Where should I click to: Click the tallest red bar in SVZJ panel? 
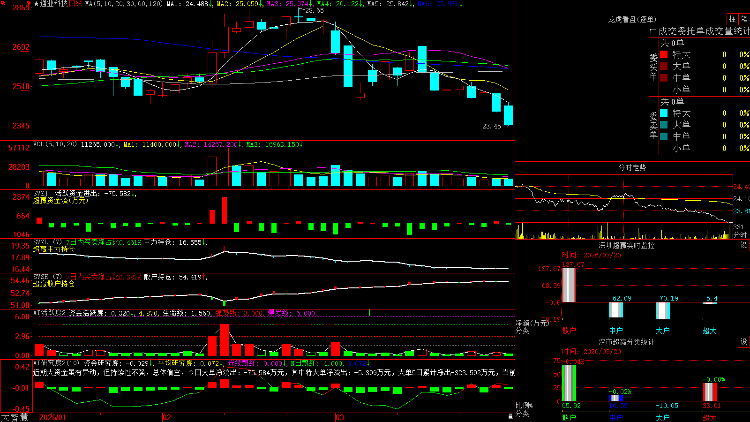pyautogui.click(x=224, y=210)
